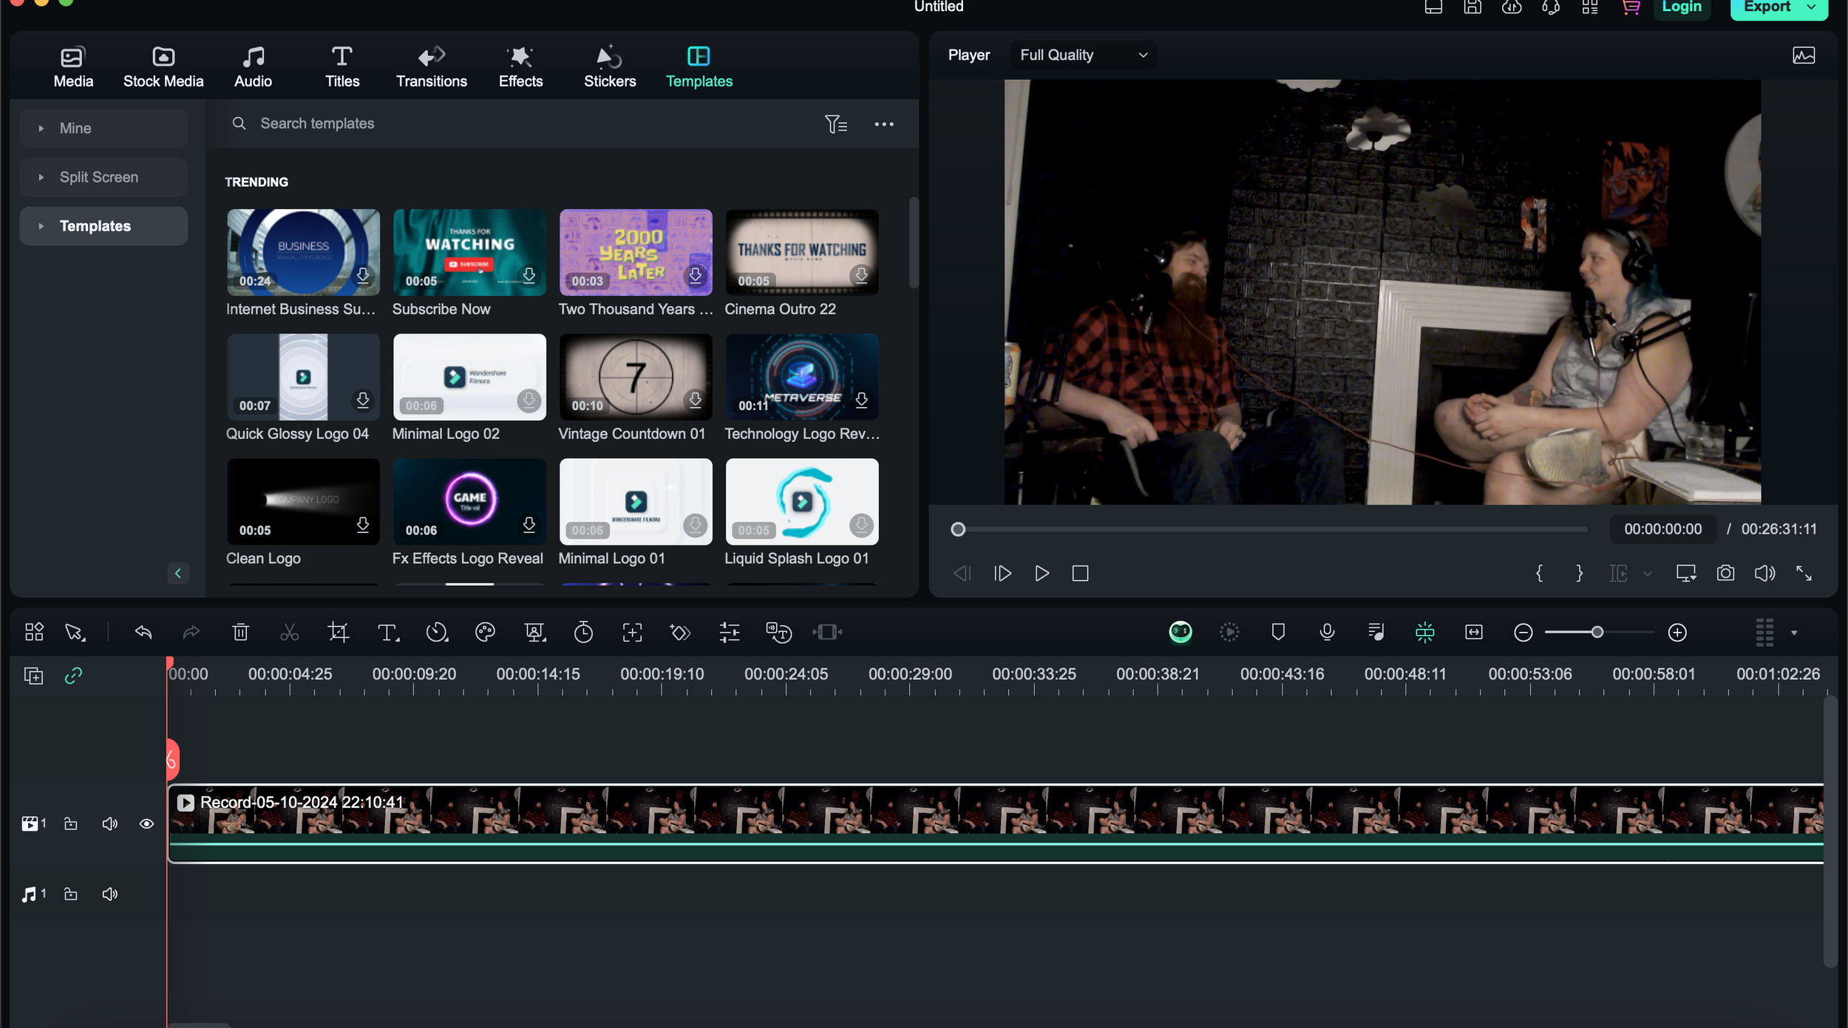The height and width of the screenshot is (1028, 1848).
Task: Click the timeline zoom slider handle
Action: [x=1597, y=633]
